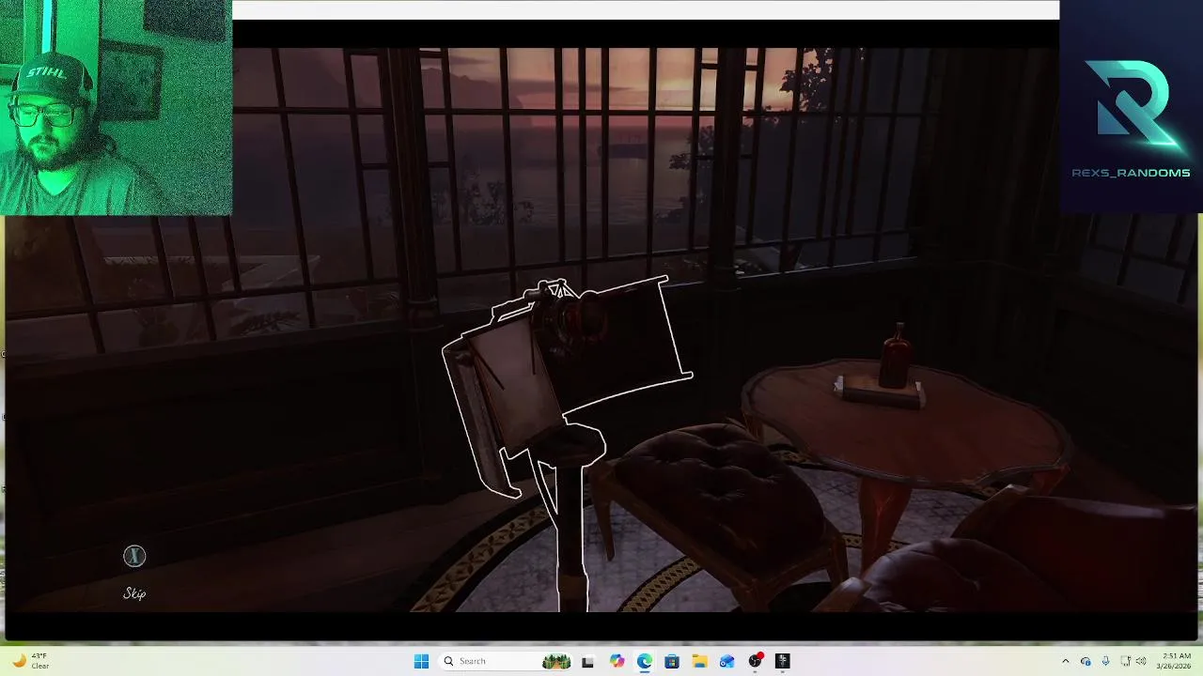Open Task View from the taskbar
Viewport: 1203px width, 676px height.
point(587,661)
